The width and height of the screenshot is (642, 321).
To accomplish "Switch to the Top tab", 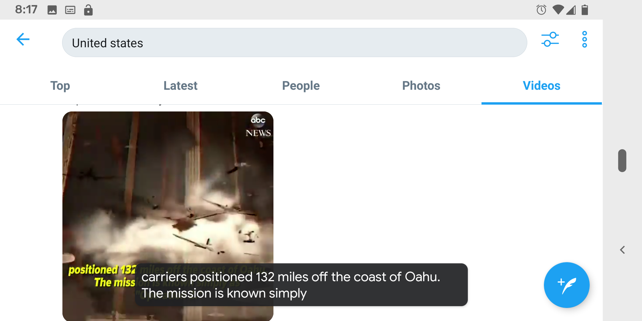I will pyautogui.click(x=60, y=86).
